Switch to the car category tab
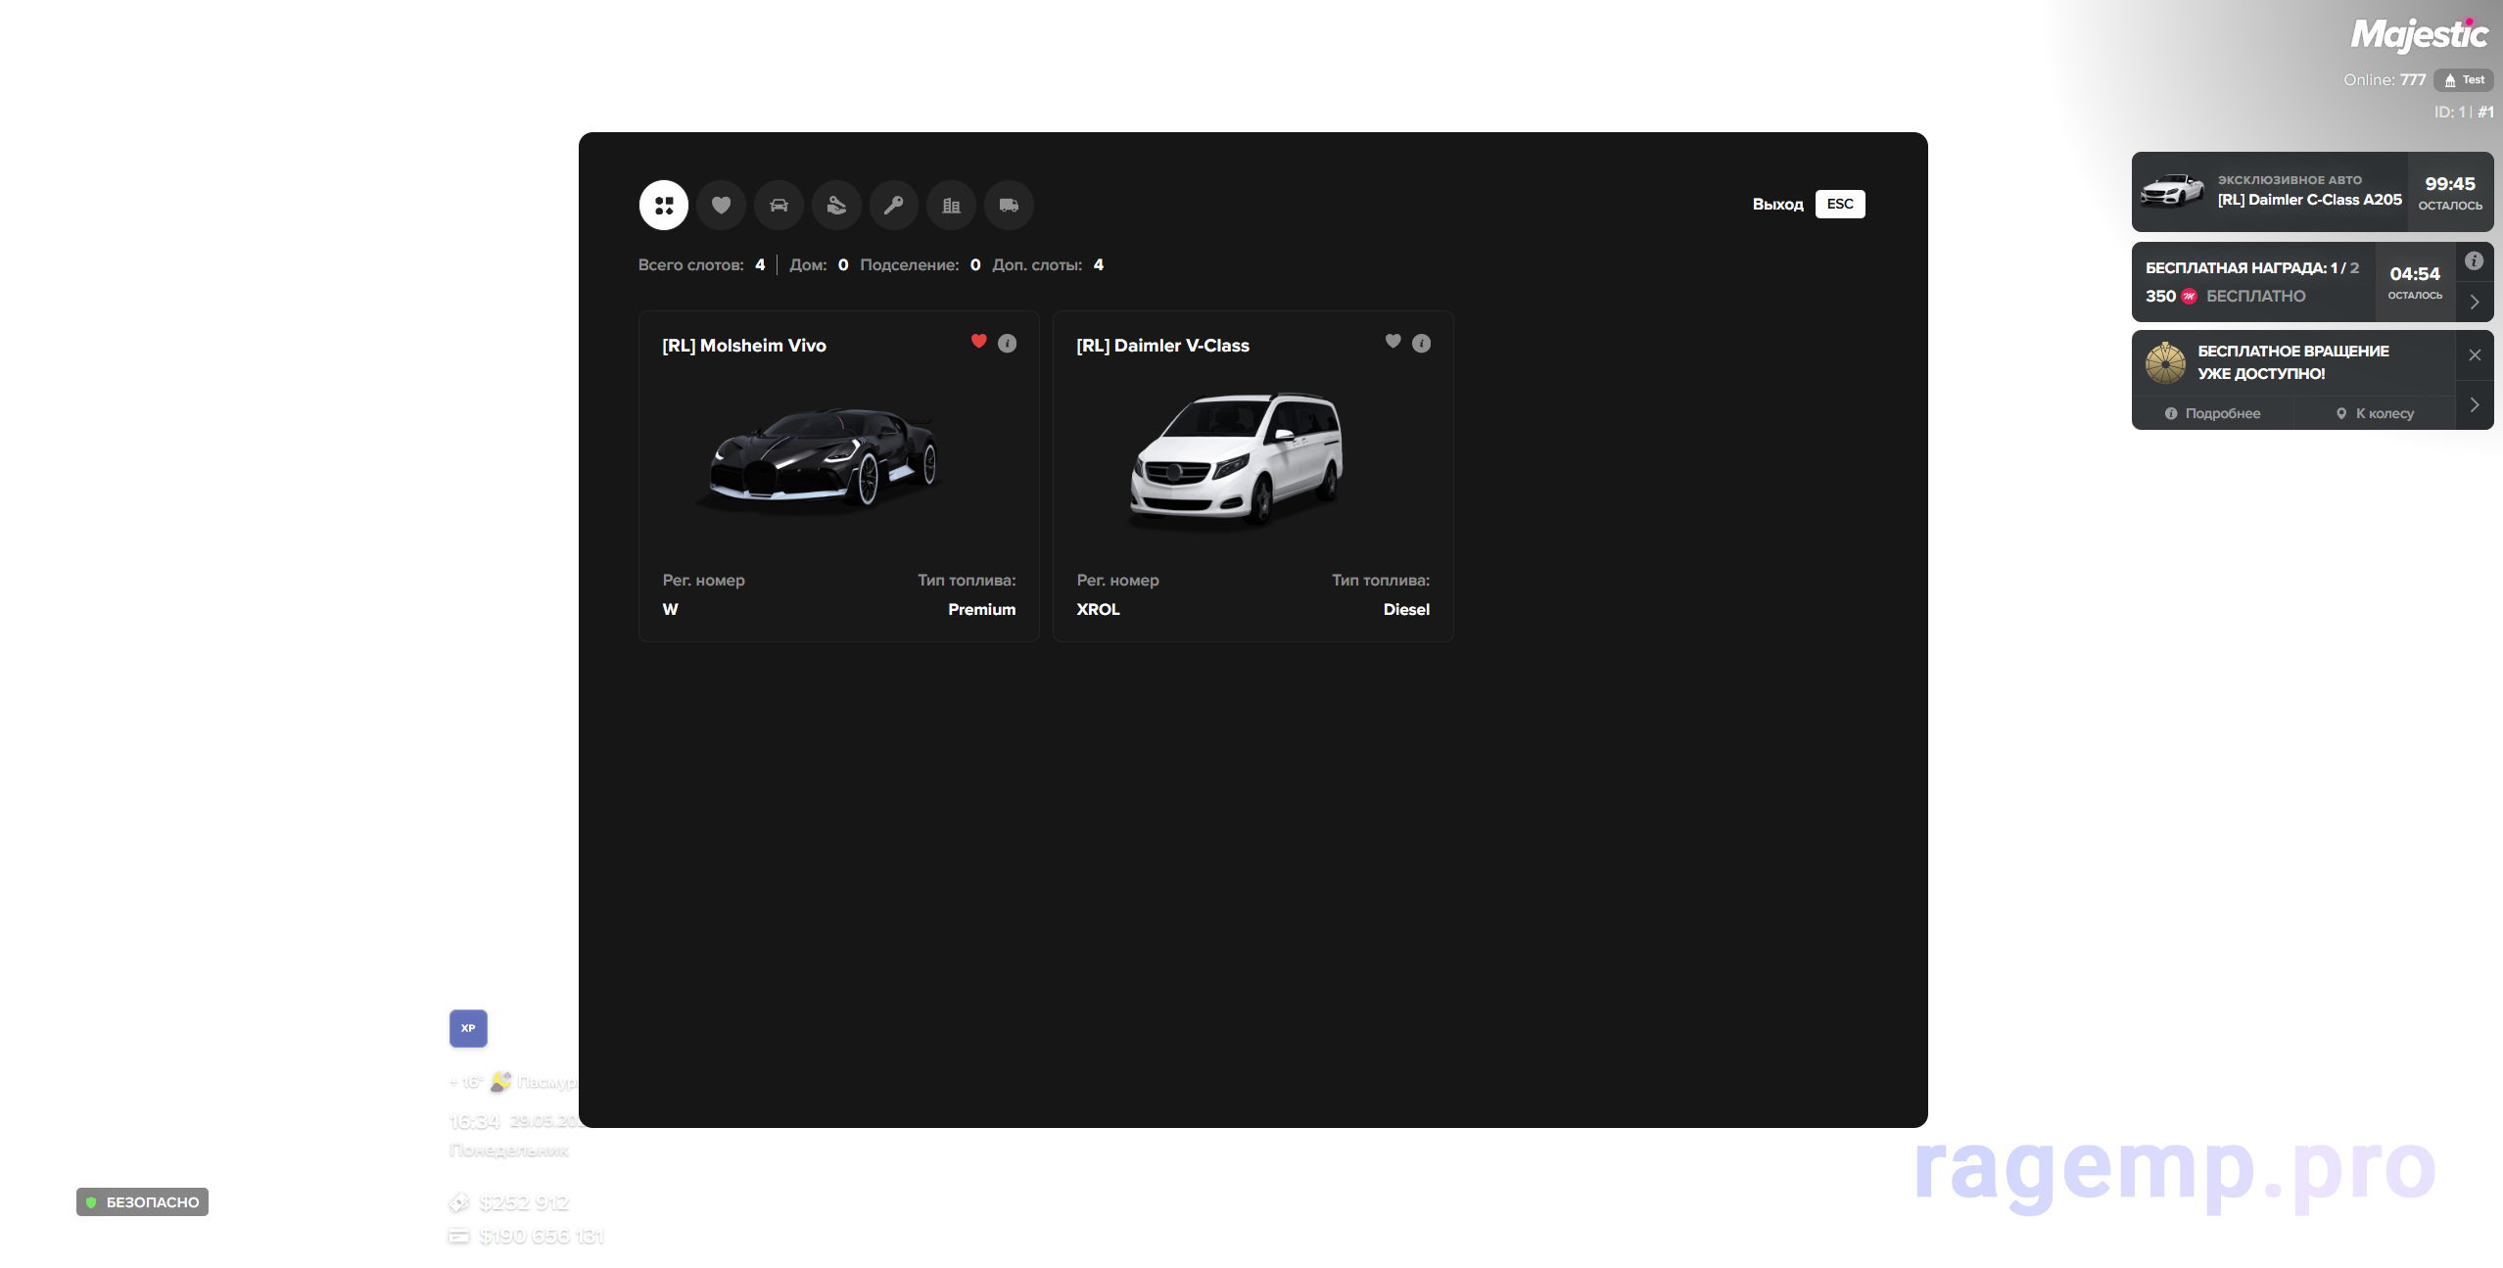Viewport: 2503px width, 1268px height. [x=779, y=205]
